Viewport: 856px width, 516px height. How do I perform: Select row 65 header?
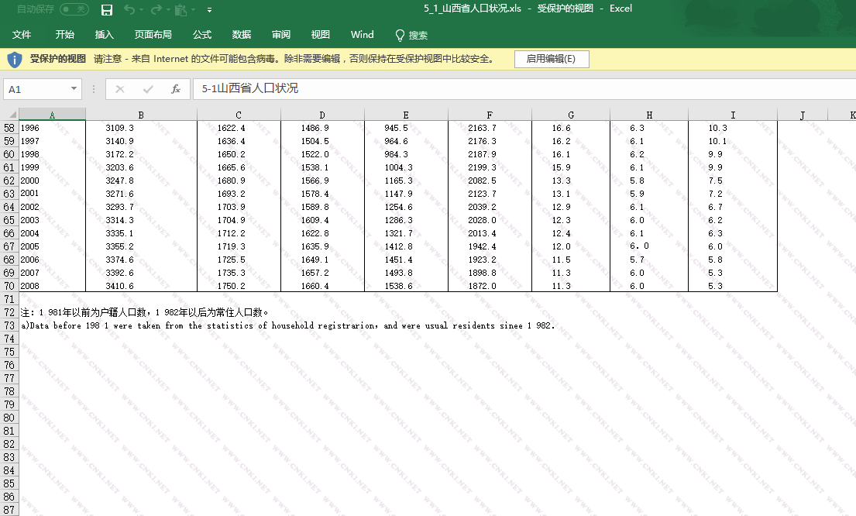pos(9,220)
